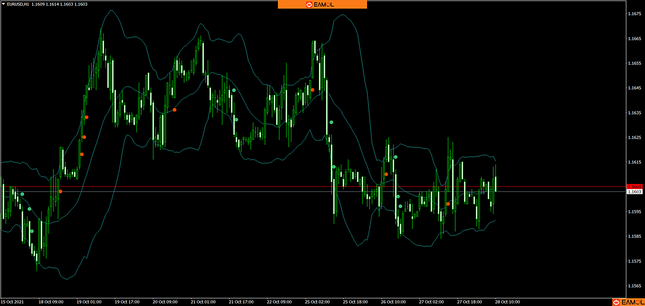Click the '28 Oct 10:00' time label
645x306 pixels.
507,302
